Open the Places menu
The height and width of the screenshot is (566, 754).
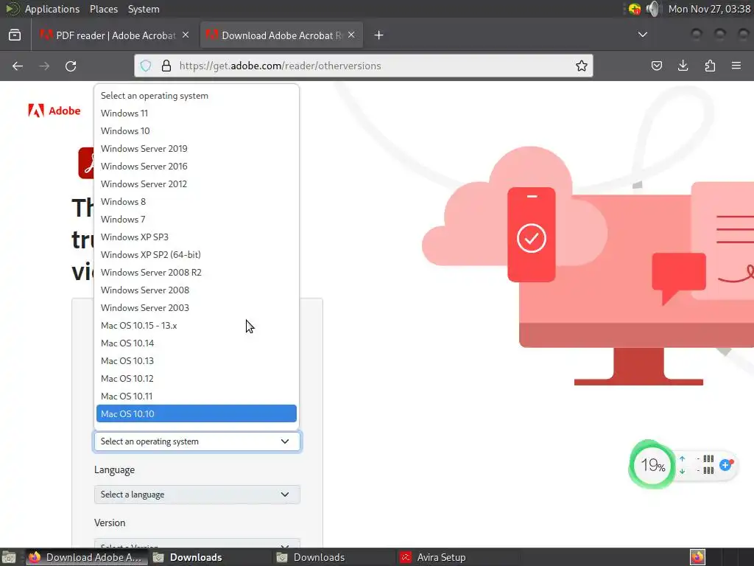103,9
